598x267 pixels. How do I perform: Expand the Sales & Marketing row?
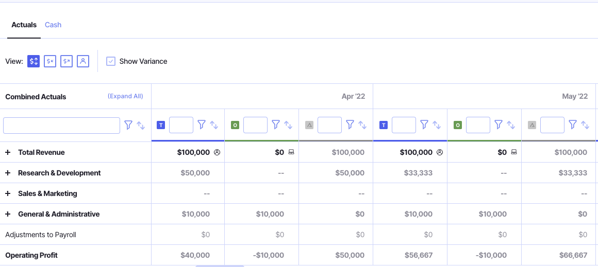pyautogui.click(x=8, y=193)
